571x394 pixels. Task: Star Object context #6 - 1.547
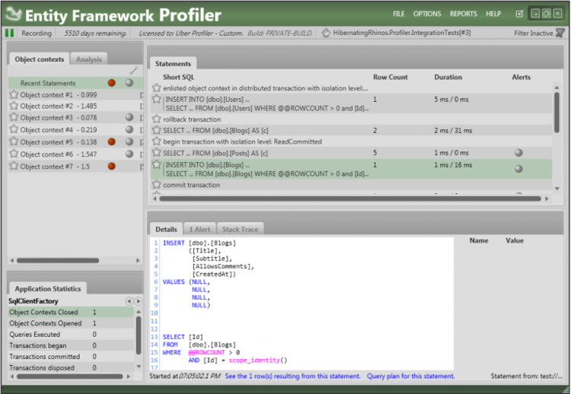coord(14,154)
